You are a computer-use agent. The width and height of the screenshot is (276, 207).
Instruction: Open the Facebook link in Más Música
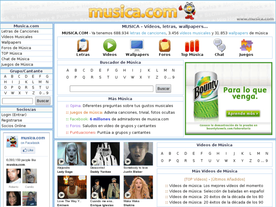tap(79, 119)
